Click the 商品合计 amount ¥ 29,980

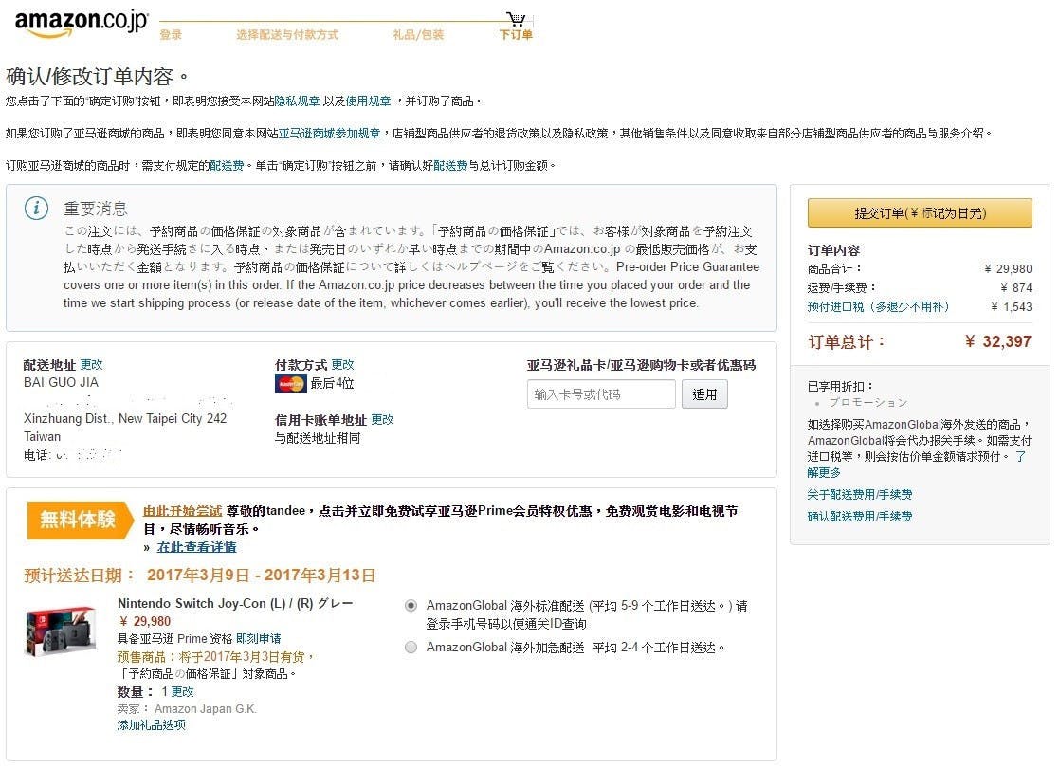[1008, 269]
